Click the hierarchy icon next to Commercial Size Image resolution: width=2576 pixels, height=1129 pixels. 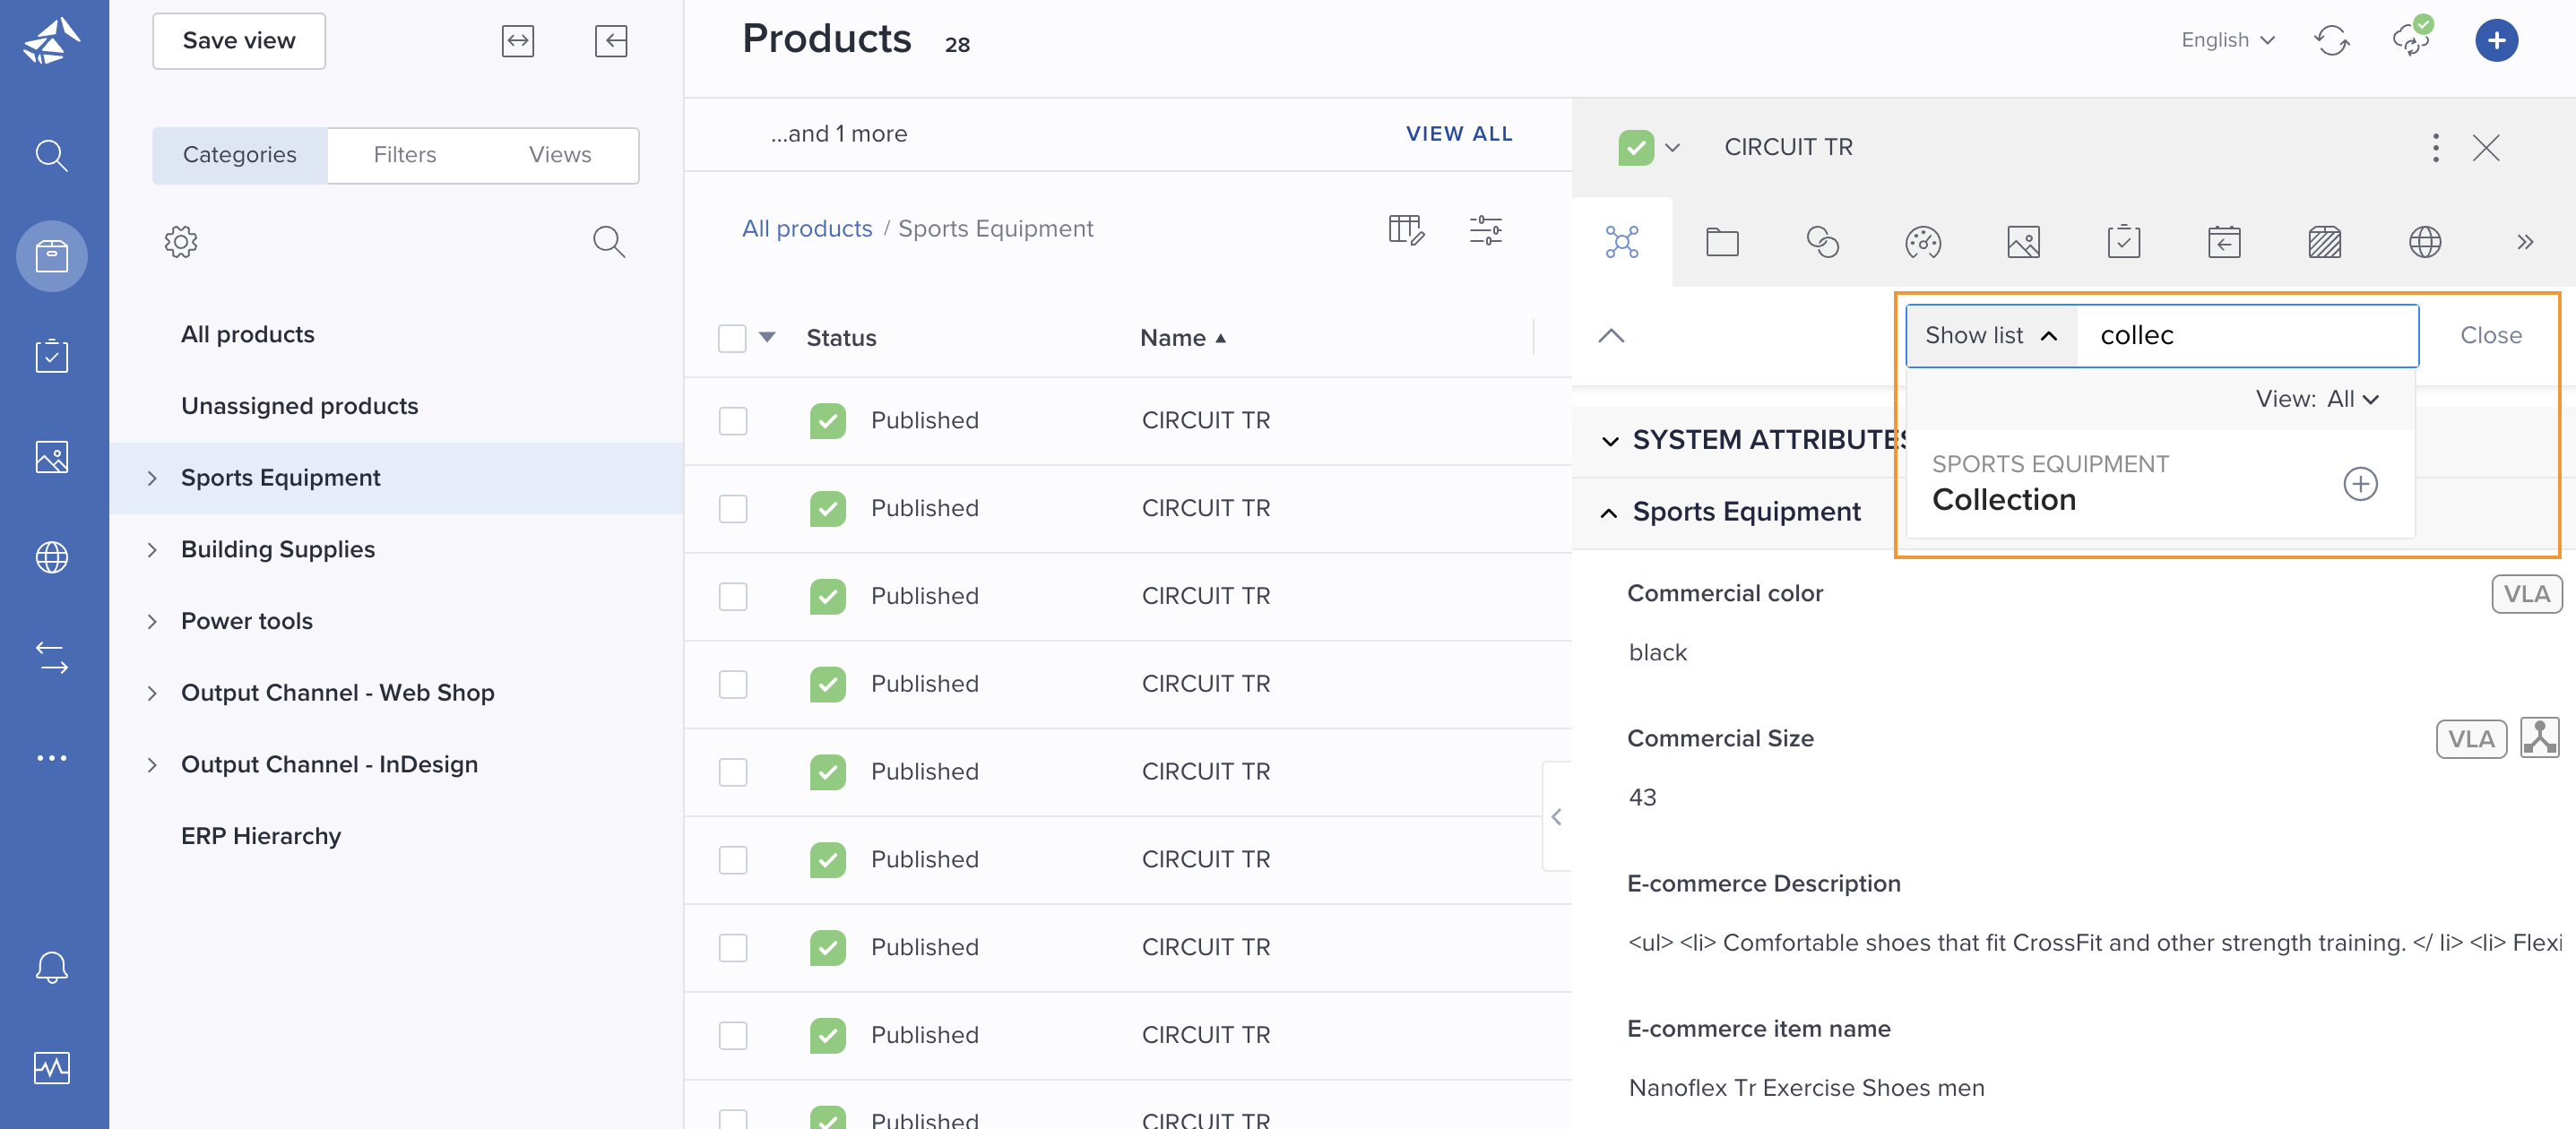tap(2540, 738)
